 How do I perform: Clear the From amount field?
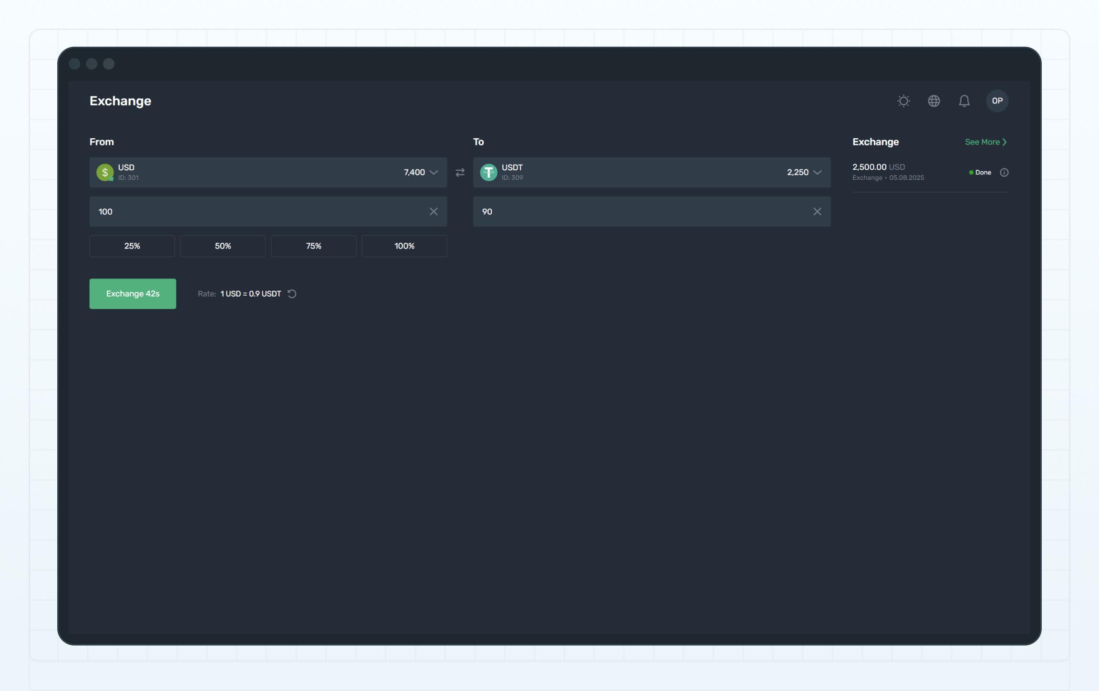[x=433, y=211]
